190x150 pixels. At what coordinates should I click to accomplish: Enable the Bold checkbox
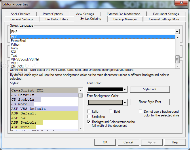[x=111, y=111]
